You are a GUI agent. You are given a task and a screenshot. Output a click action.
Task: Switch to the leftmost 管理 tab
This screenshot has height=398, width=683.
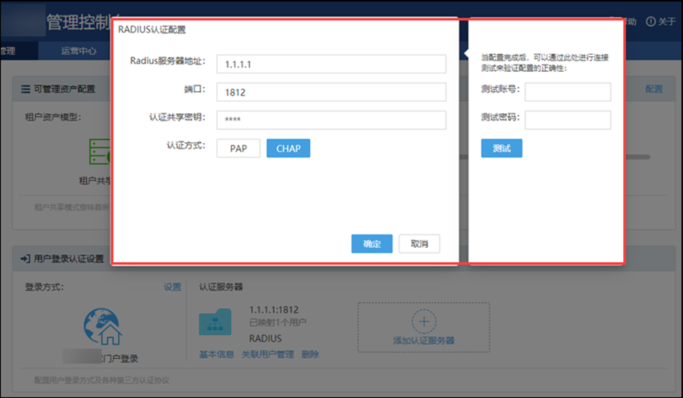point(7,51)
